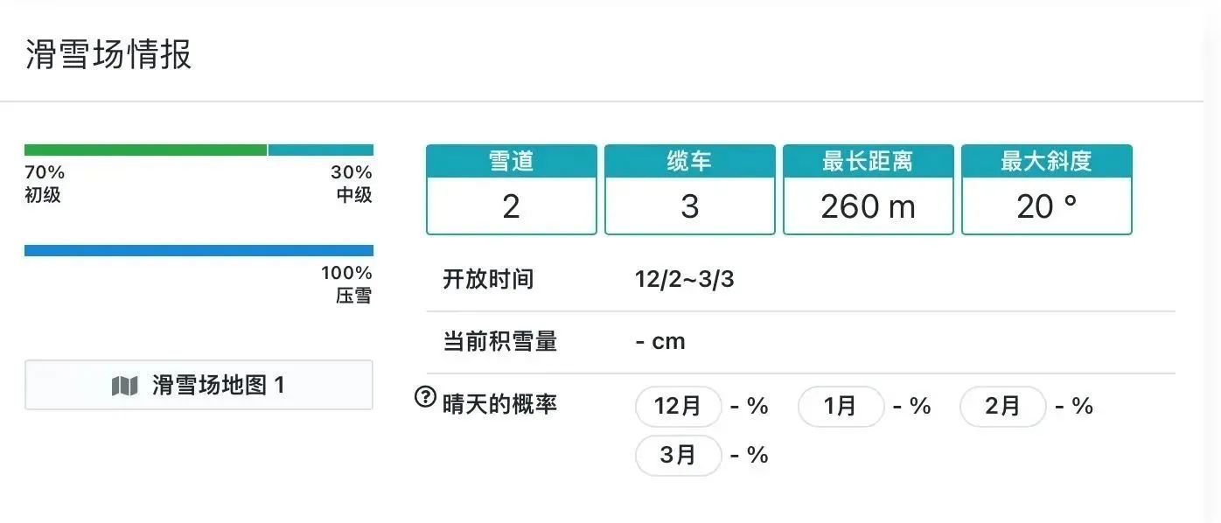The width and height of the screenshot is (1221, 523).
Task: Click the 缆车 stat card header
Action: click(x=690, y=162)
